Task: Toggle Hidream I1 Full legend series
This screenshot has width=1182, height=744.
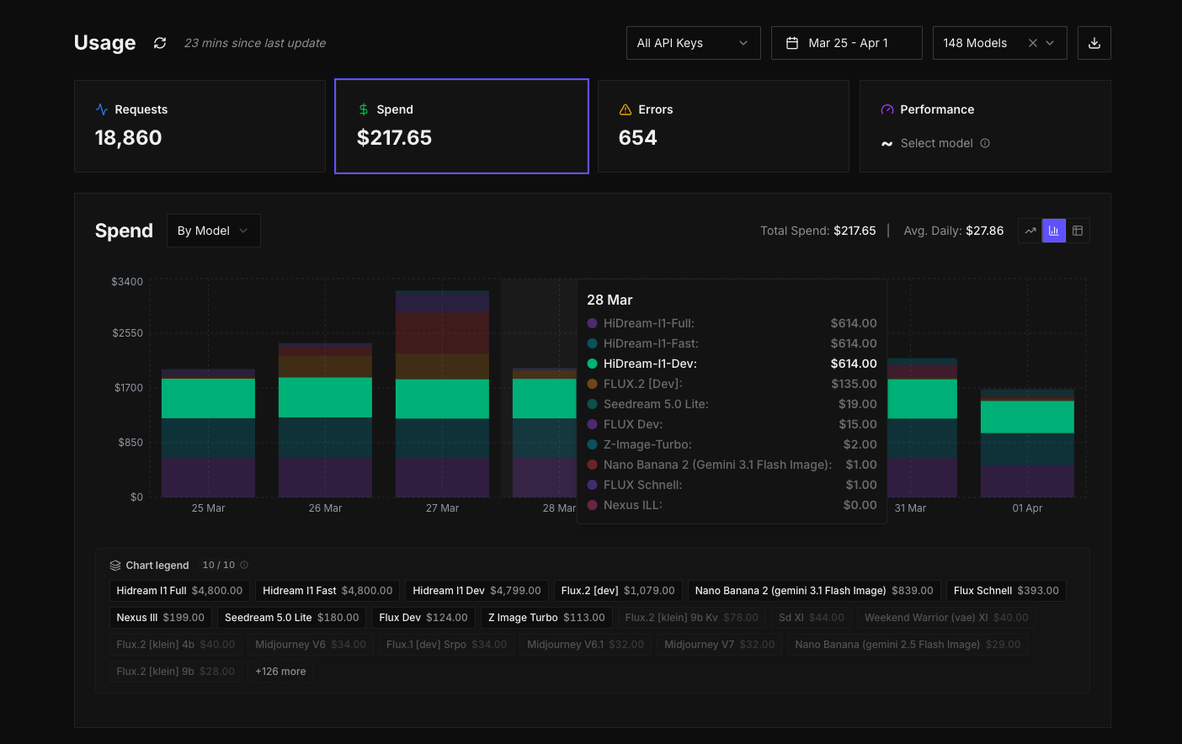Action: tap(179, 591)
